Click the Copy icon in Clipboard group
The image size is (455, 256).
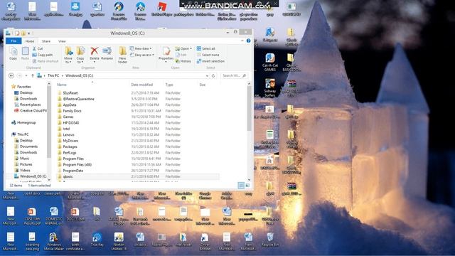[13, 54]
